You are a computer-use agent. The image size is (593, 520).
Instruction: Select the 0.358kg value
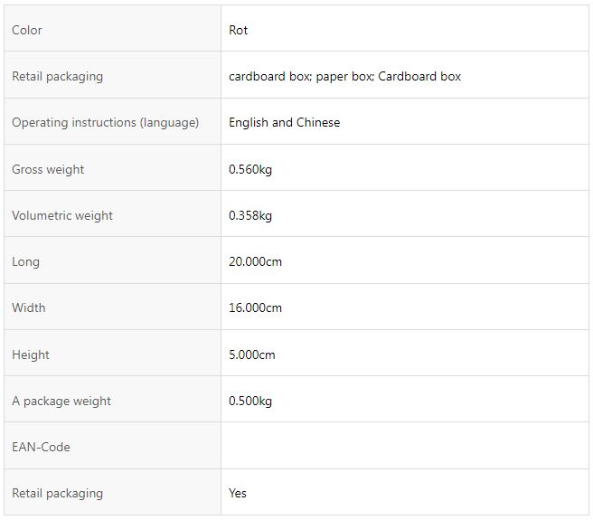pyautogui.click(x=250, y=216)
